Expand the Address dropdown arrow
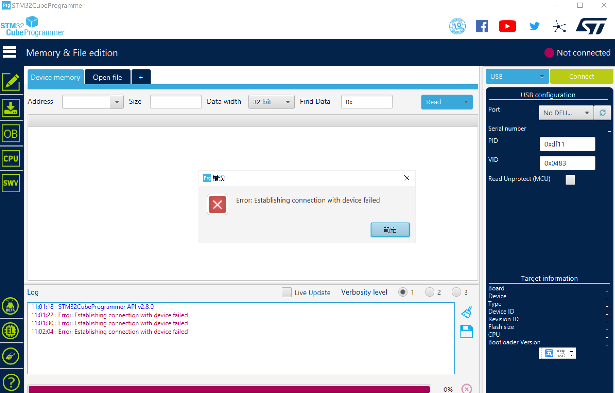The width and height of the screenshot is (615, 393). (117, 102)
